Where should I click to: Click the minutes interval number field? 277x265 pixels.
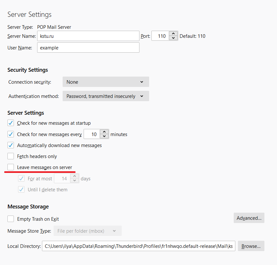[x=92, y=134]
